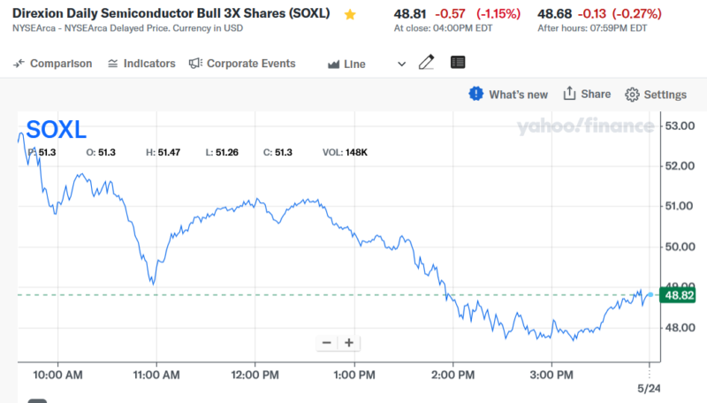Open chart Settings gear
This screenshot has height=403, width=707.
[x=632, y=95]
